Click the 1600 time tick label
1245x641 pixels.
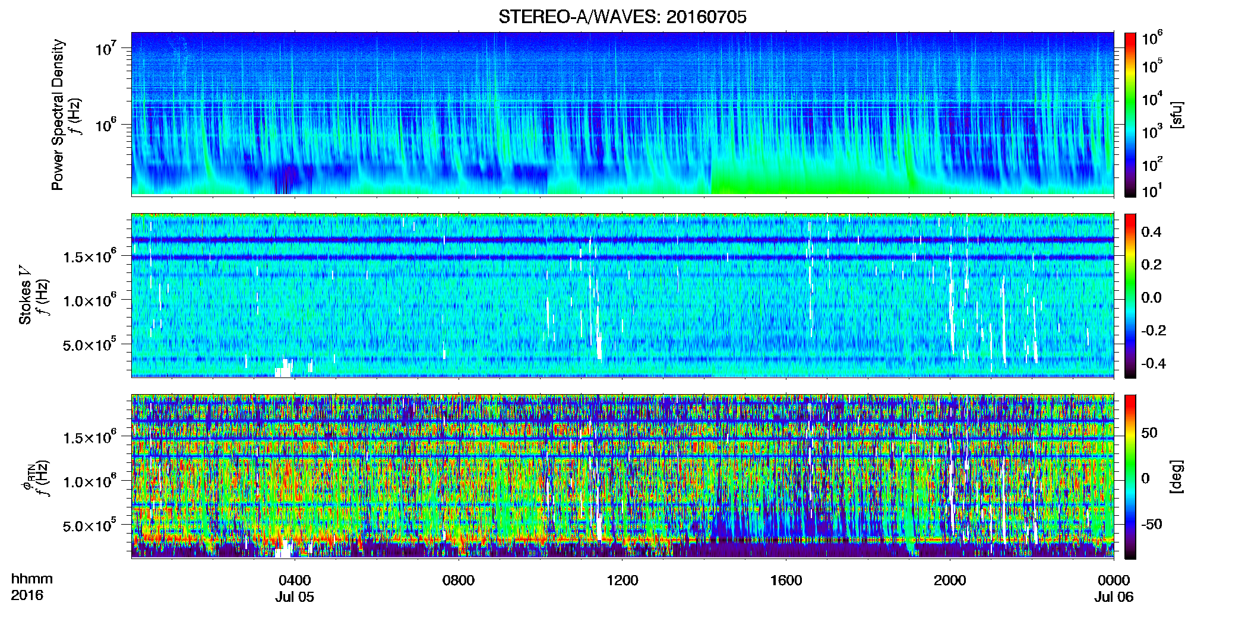click(786, 580)
